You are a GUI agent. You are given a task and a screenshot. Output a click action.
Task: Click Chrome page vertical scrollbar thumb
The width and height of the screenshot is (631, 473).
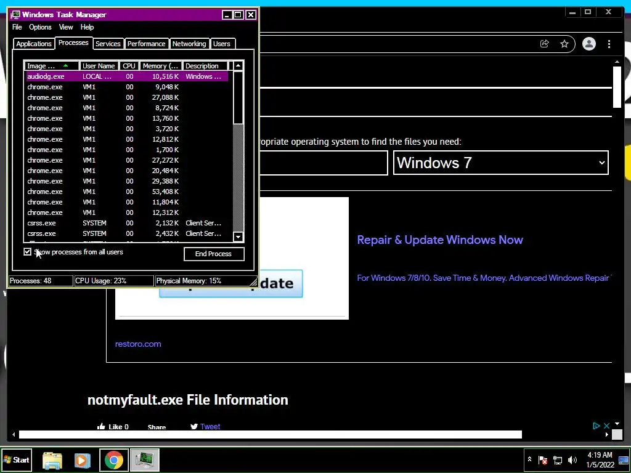click(617, 87)
